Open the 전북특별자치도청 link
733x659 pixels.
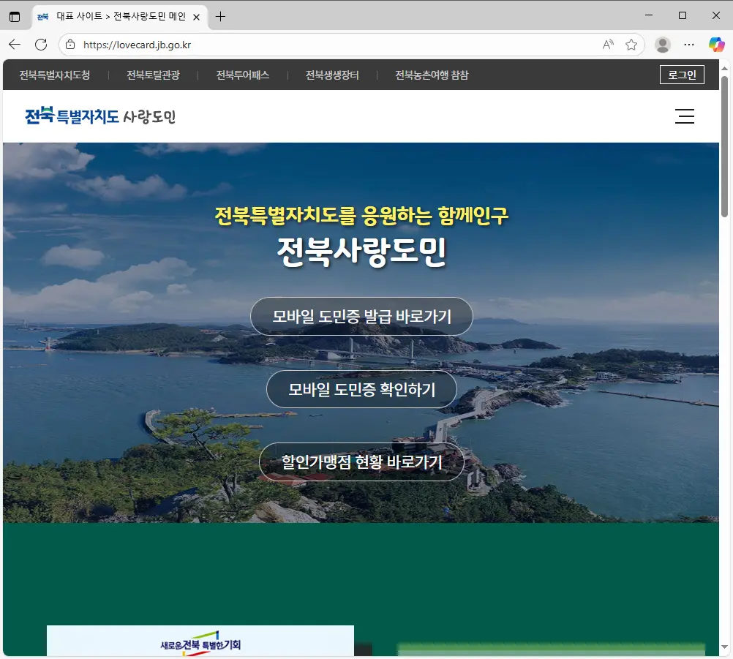pyautogui.click(x=55, y=75)
